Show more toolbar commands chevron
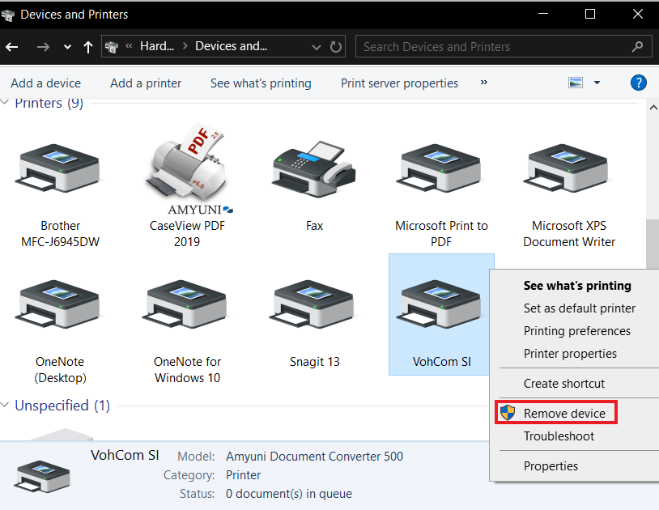659x510 pixels. point(484,83)
